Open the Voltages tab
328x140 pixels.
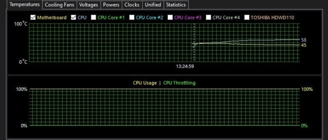[x=89, y=5]
